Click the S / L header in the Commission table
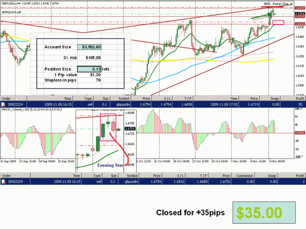The image size is (306, 229). pyautogui.click(x=173, y=176)
